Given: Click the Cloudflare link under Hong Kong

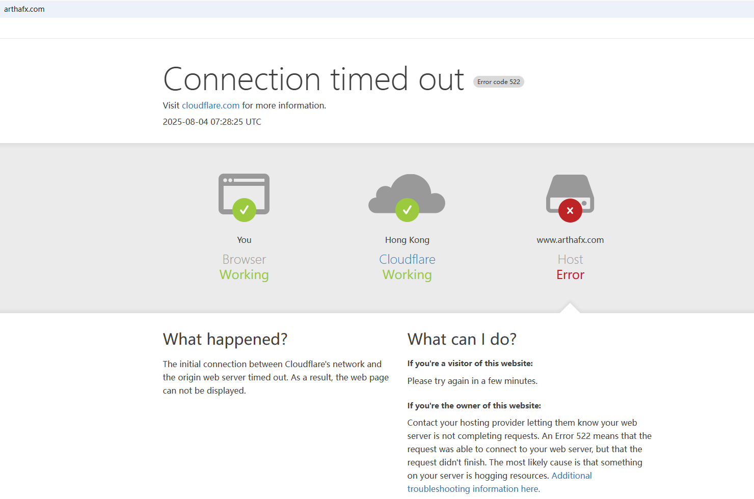Looking at the screenshot, I should click(x=407, y=259).
